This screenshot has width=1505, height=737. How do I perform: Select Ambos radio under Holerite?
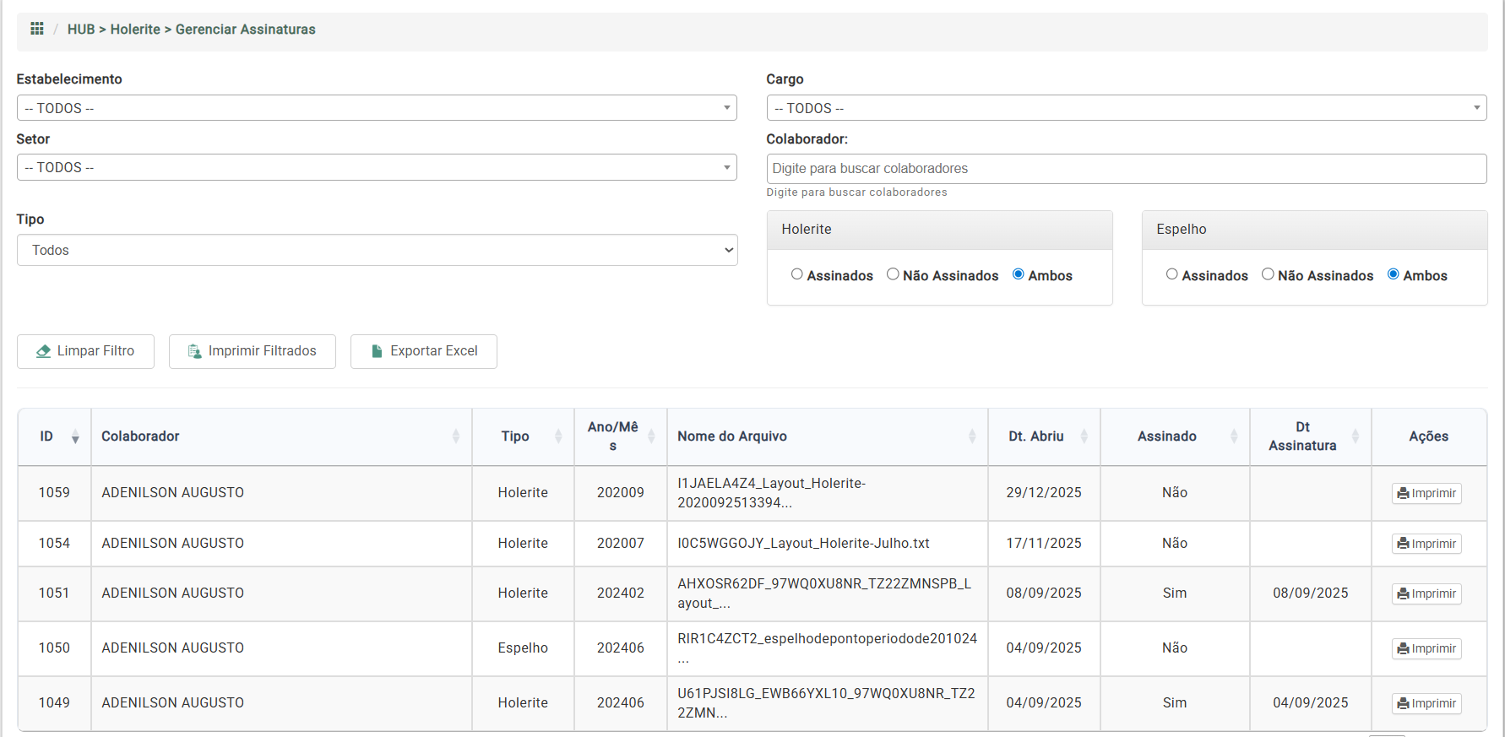1018,274
